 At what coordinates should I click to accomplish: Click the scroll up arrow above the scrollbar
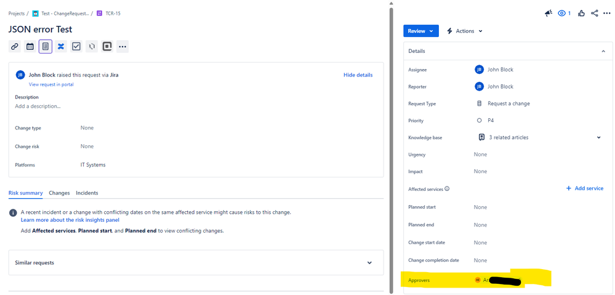point(391,4)
